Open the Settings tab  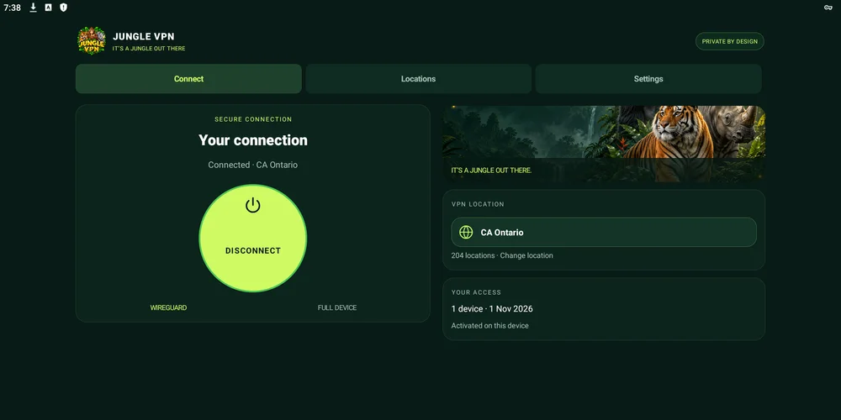(x=648, y=79)
